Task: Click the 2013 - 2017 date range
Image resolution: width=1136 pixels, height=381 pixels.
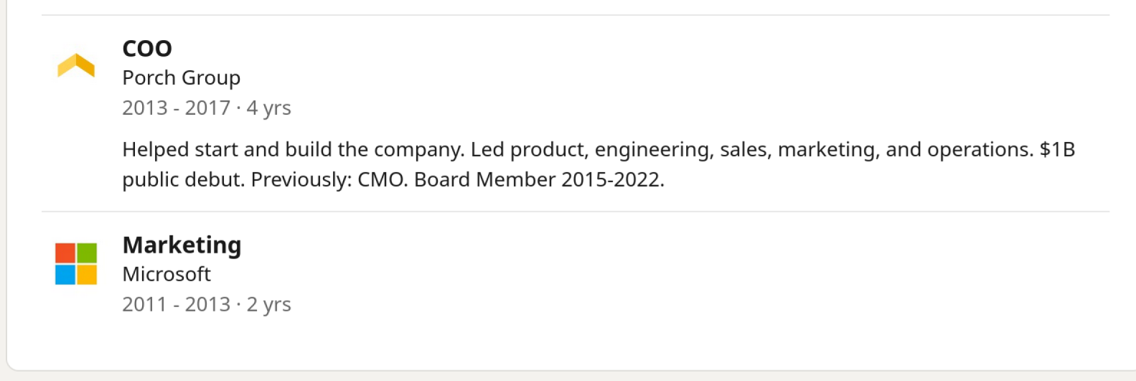Action: [176, 108]
